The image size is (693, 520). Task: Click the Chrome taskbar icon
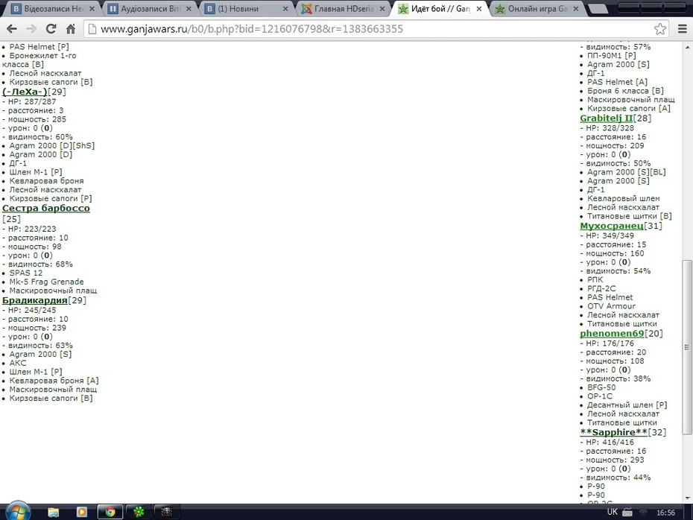coord(110,512)
